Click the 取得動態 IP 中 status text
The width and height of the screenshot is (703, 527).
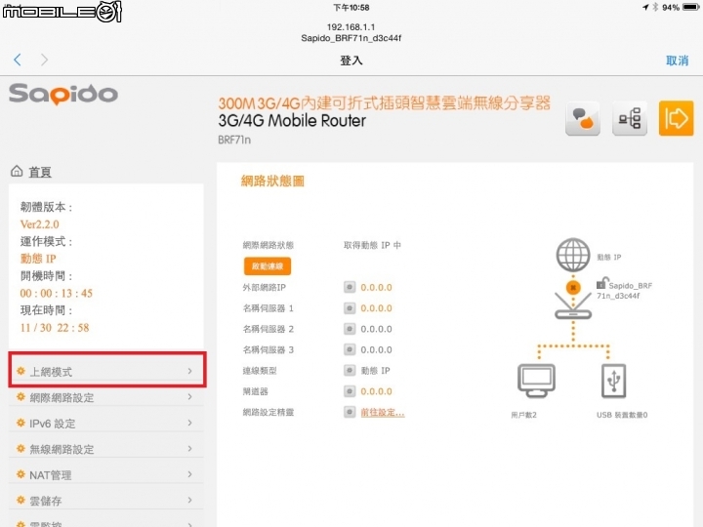372,245
